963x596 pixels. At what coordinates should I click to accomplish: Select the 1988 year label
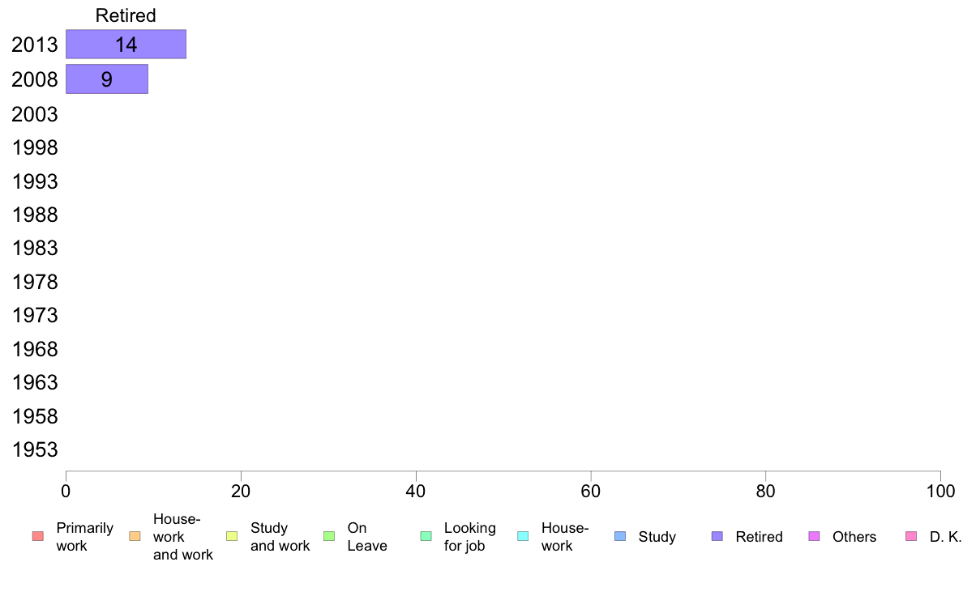coord(34,215)
